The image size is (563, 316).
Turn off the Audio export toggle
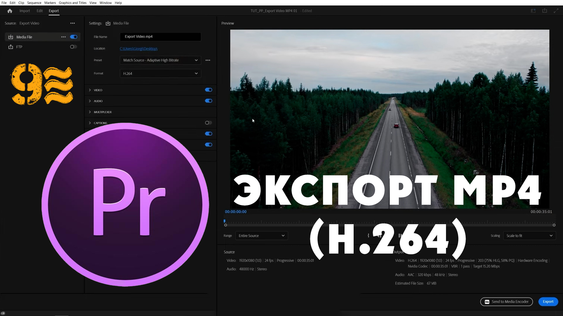coord(208,101)
